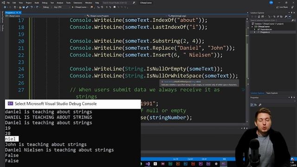The width and height of the screenshot is (297, 167).
Task: Open the Test menu
Action: point(52,3)
